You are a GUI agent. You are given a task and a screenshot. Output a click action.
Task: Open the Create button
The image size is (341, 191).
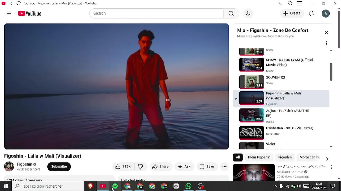pos(292,13)
